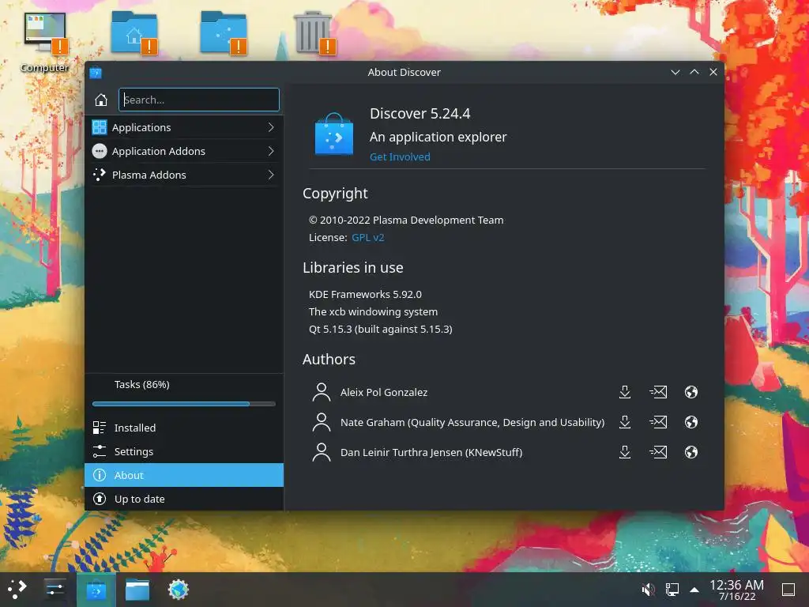Open the Plasma application launcher
The image size is (809, 607).
click(x=17, y=590)
